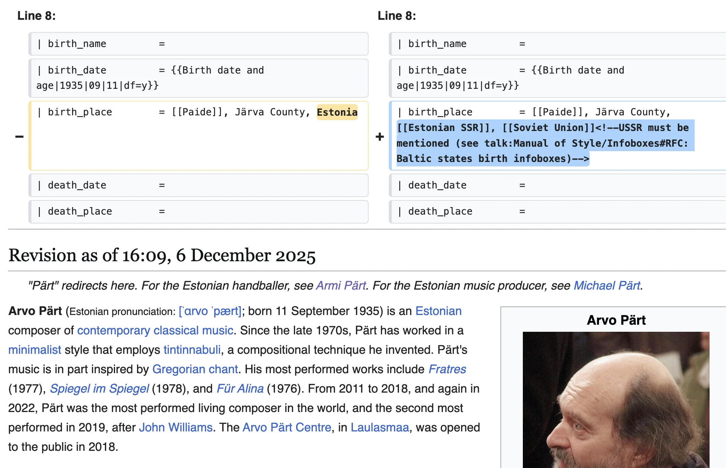The height and width of the screenshot is (468, 726).
Task: Click the plus addition marker icon
Action: point(380,137)
